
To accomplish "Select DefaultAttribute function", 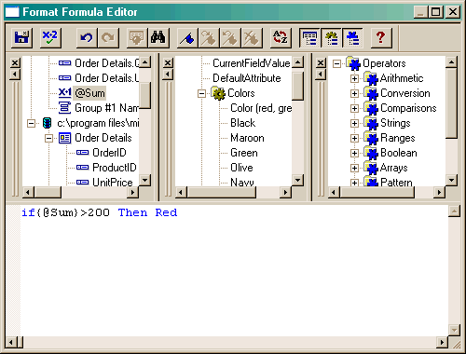I will point(247,78).
